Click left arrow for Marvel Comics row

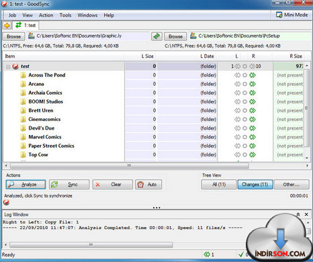tap(237, 137)
